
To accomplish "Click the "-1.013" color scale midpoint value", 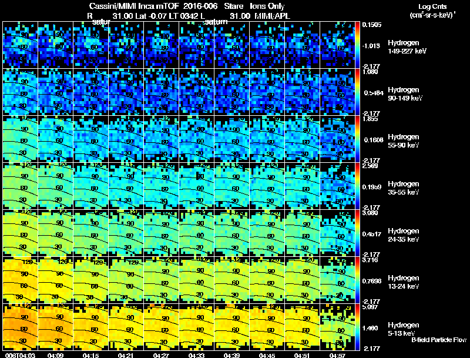I will click(x=371, y=46).
